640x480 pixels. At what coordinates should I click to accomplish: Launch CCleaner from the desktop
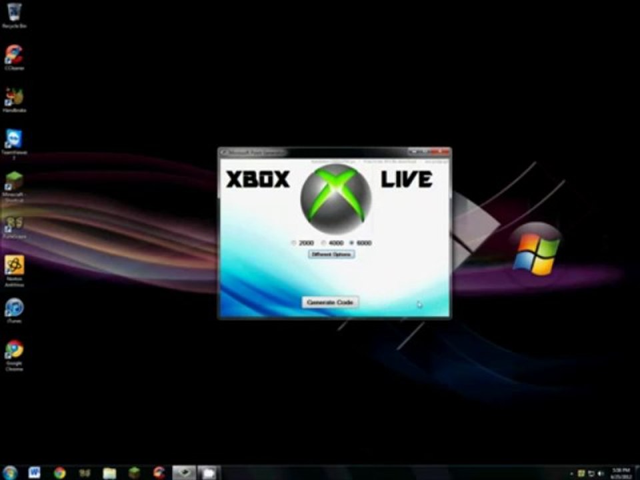(14, 57)
